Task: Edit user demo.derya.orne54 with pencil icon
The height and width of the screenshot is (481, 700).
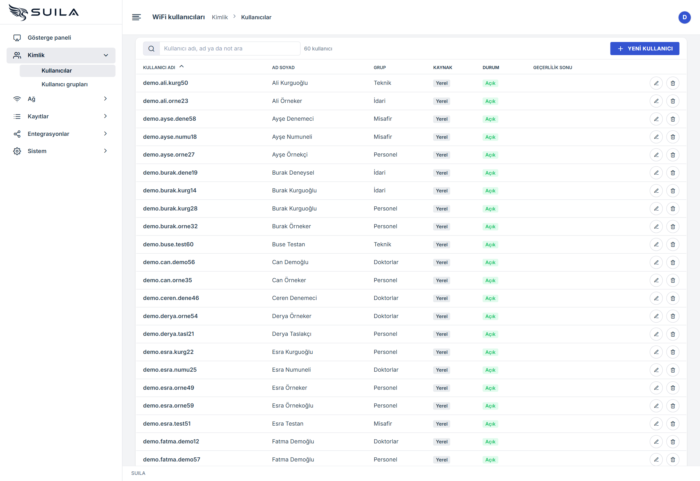Action: point(656,316)
